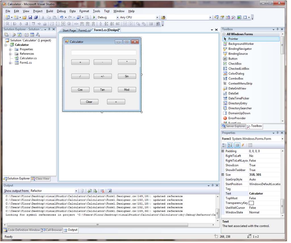Pin the Toolbox panel with auto-hide pushpin
Image resolution: width=291 pixels, height=243 pixels.
click(x=278, y=29)
